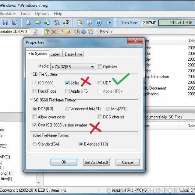This screenshot has height=195, width=195.
Task: Click the Path input field
Action: tap(152, 32)
